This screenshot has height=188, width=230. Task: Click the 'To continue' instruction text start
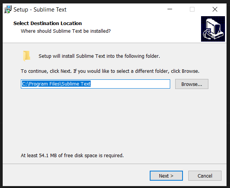(x=34, y=71)
